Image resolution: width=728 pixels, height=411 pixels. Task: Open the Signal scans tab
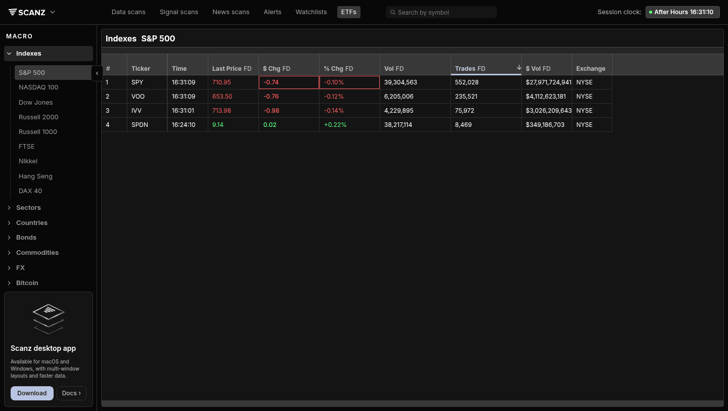[179, 12]
